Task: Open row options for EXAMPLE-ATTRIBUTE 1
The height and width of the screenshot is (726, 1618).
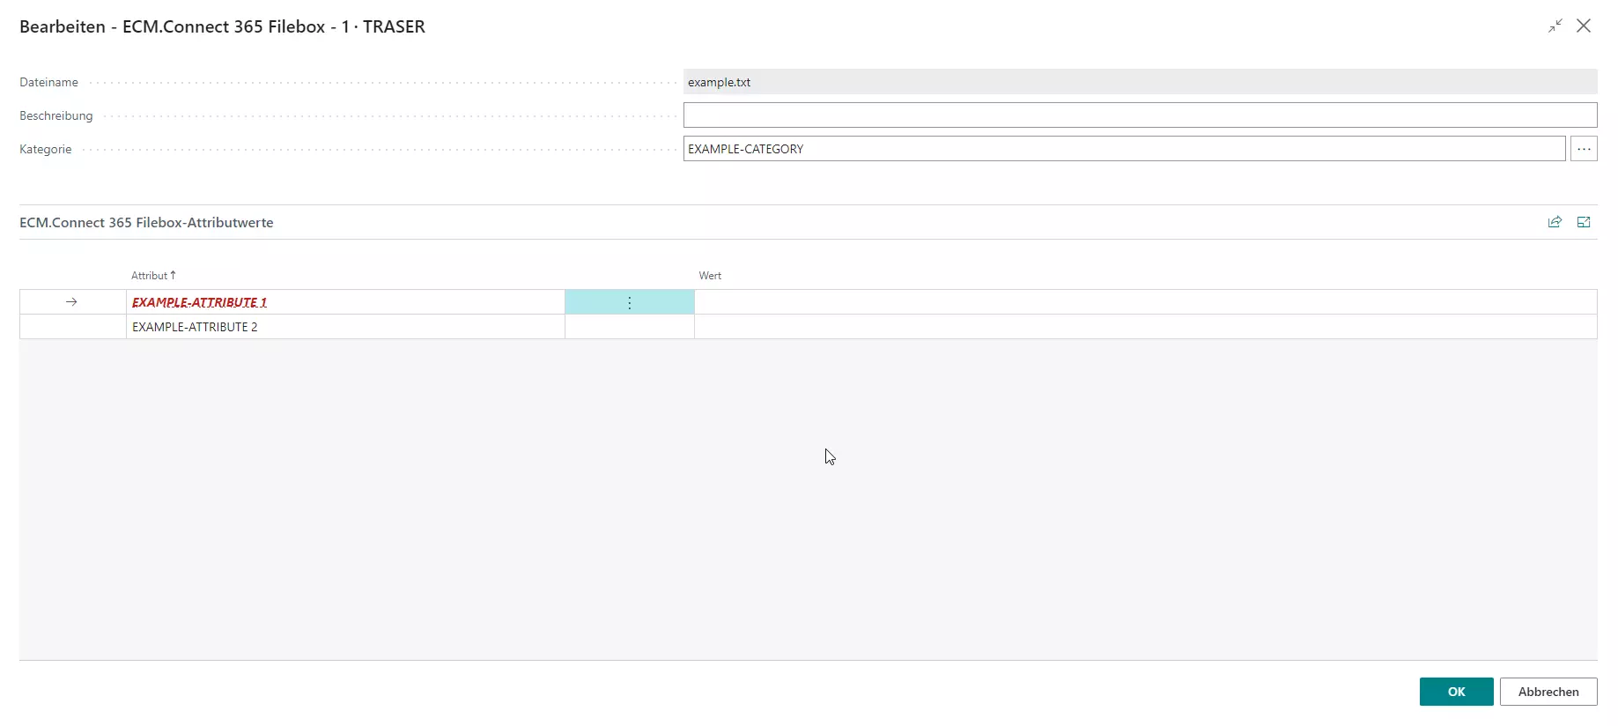Action: click(x=629, y=302)
